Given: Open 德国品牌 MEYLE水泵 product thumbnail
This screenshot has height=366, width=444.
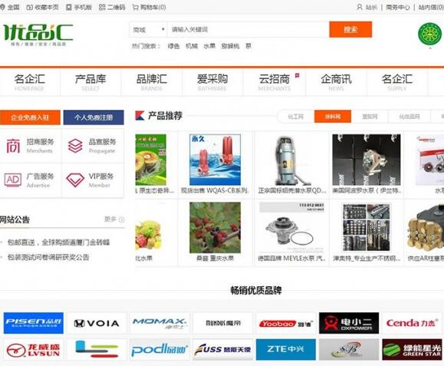Looking at the screenshot, I should tap(292, 227).
